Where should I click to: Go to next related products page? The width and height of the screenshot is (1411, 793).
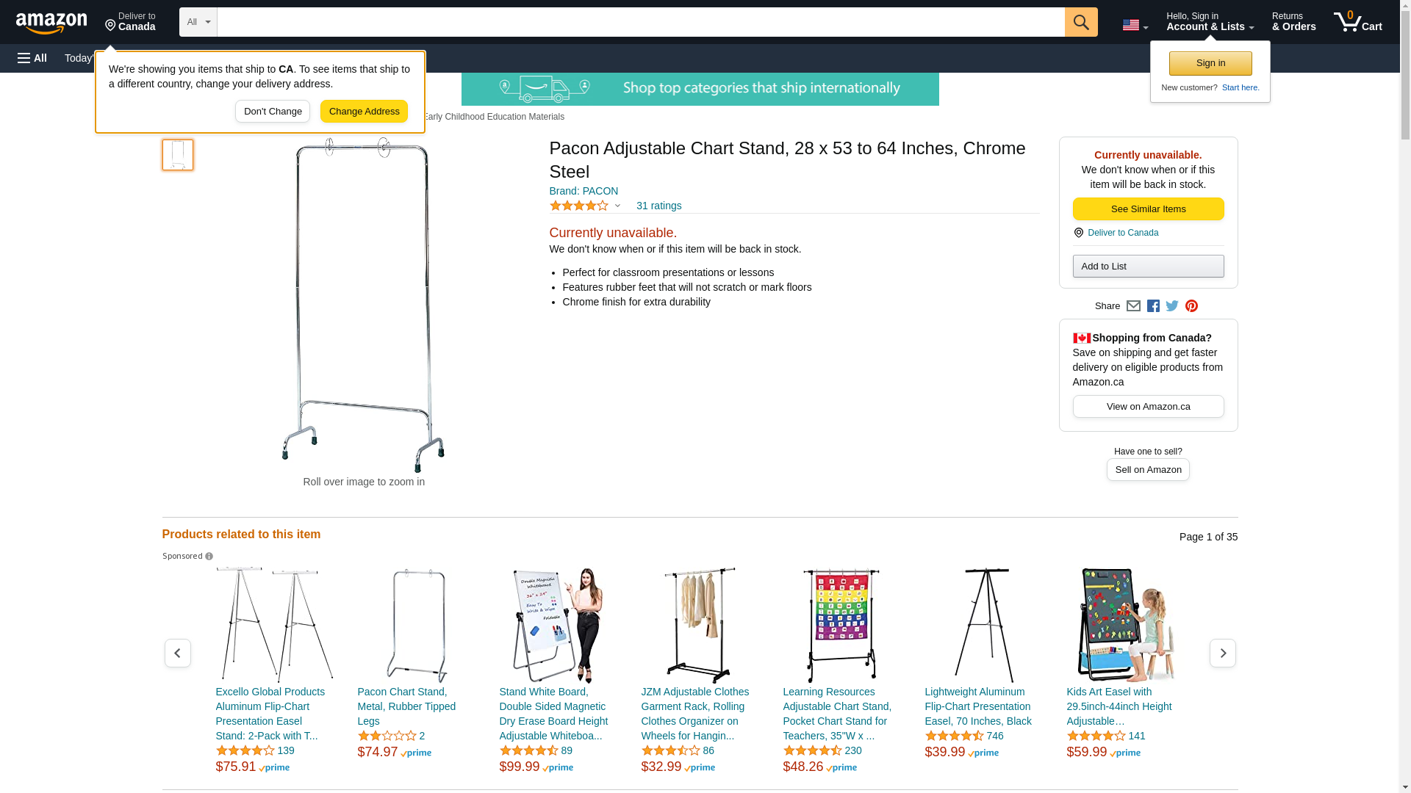point(1222,653)
